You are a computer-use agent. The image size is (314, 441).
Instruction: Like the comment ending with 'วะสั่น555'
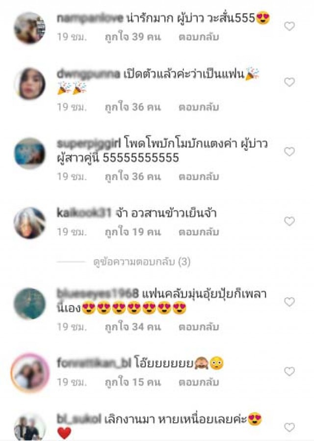pos(289,27)
